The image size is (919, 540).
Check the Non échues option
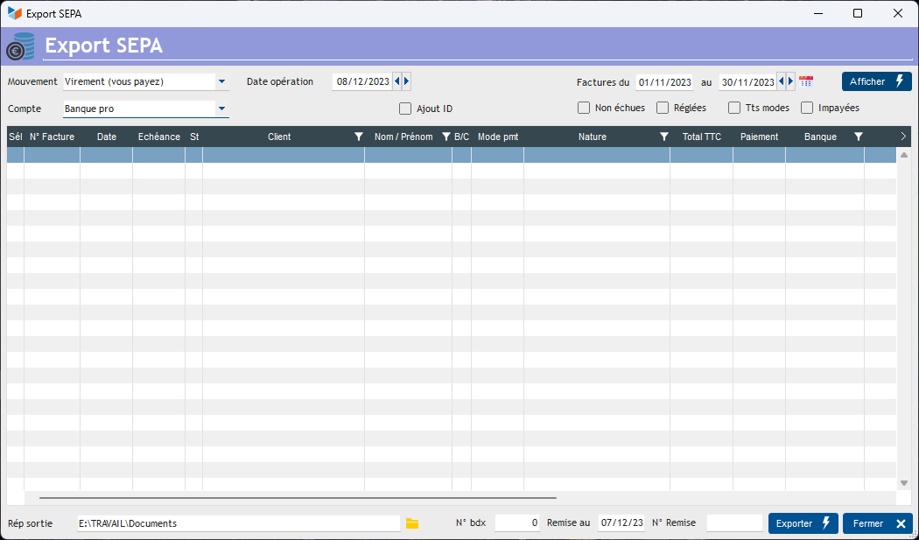tap(584, 108)
